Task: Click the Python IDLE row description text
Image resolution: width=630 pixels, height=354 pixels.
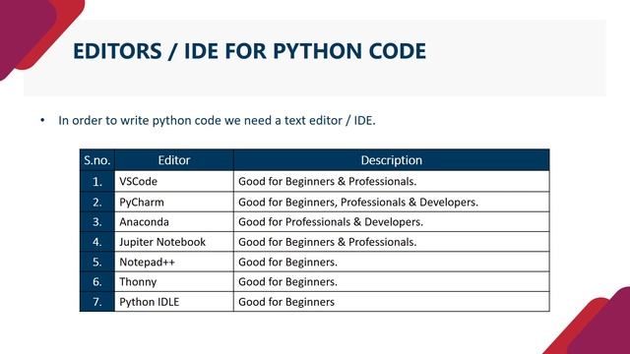Action: (x=286, y=302)
